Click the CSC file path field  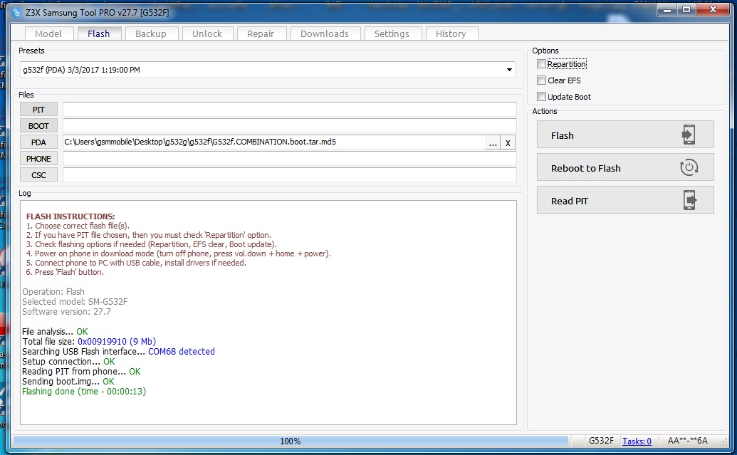click(290, 175)
